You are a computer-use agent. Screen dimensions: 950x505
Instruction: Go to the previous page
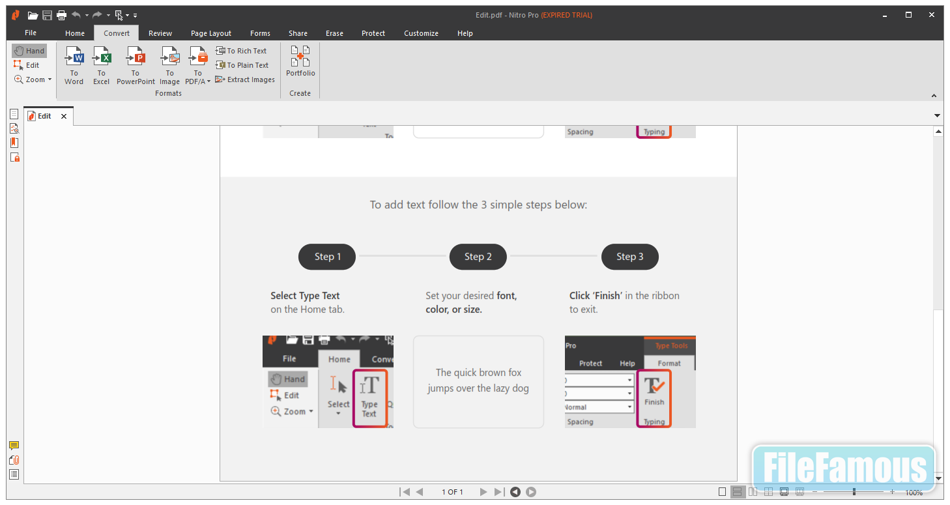[x=420, y=492]
